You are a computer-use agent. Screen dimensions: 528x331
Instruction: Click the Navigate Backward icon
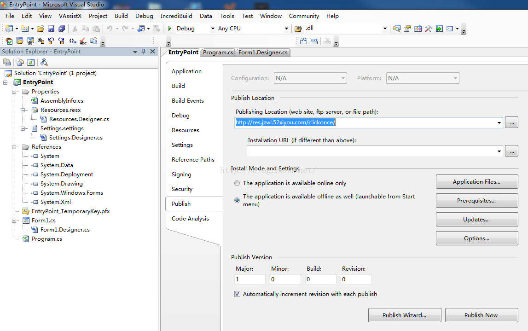coord(141,29)
